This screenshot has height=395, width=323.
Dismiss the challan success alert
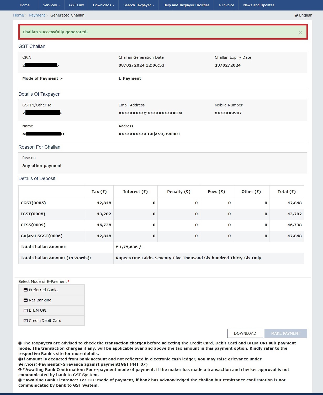(x=300, y=33)
